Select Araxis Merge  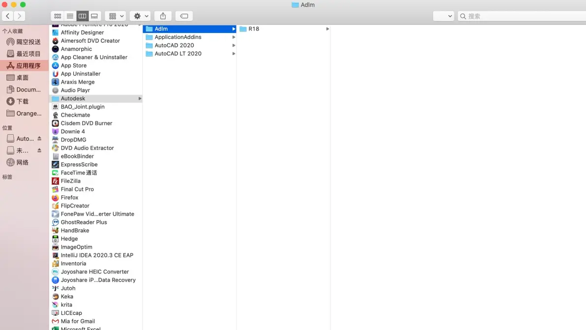click(x=96, y=82)
